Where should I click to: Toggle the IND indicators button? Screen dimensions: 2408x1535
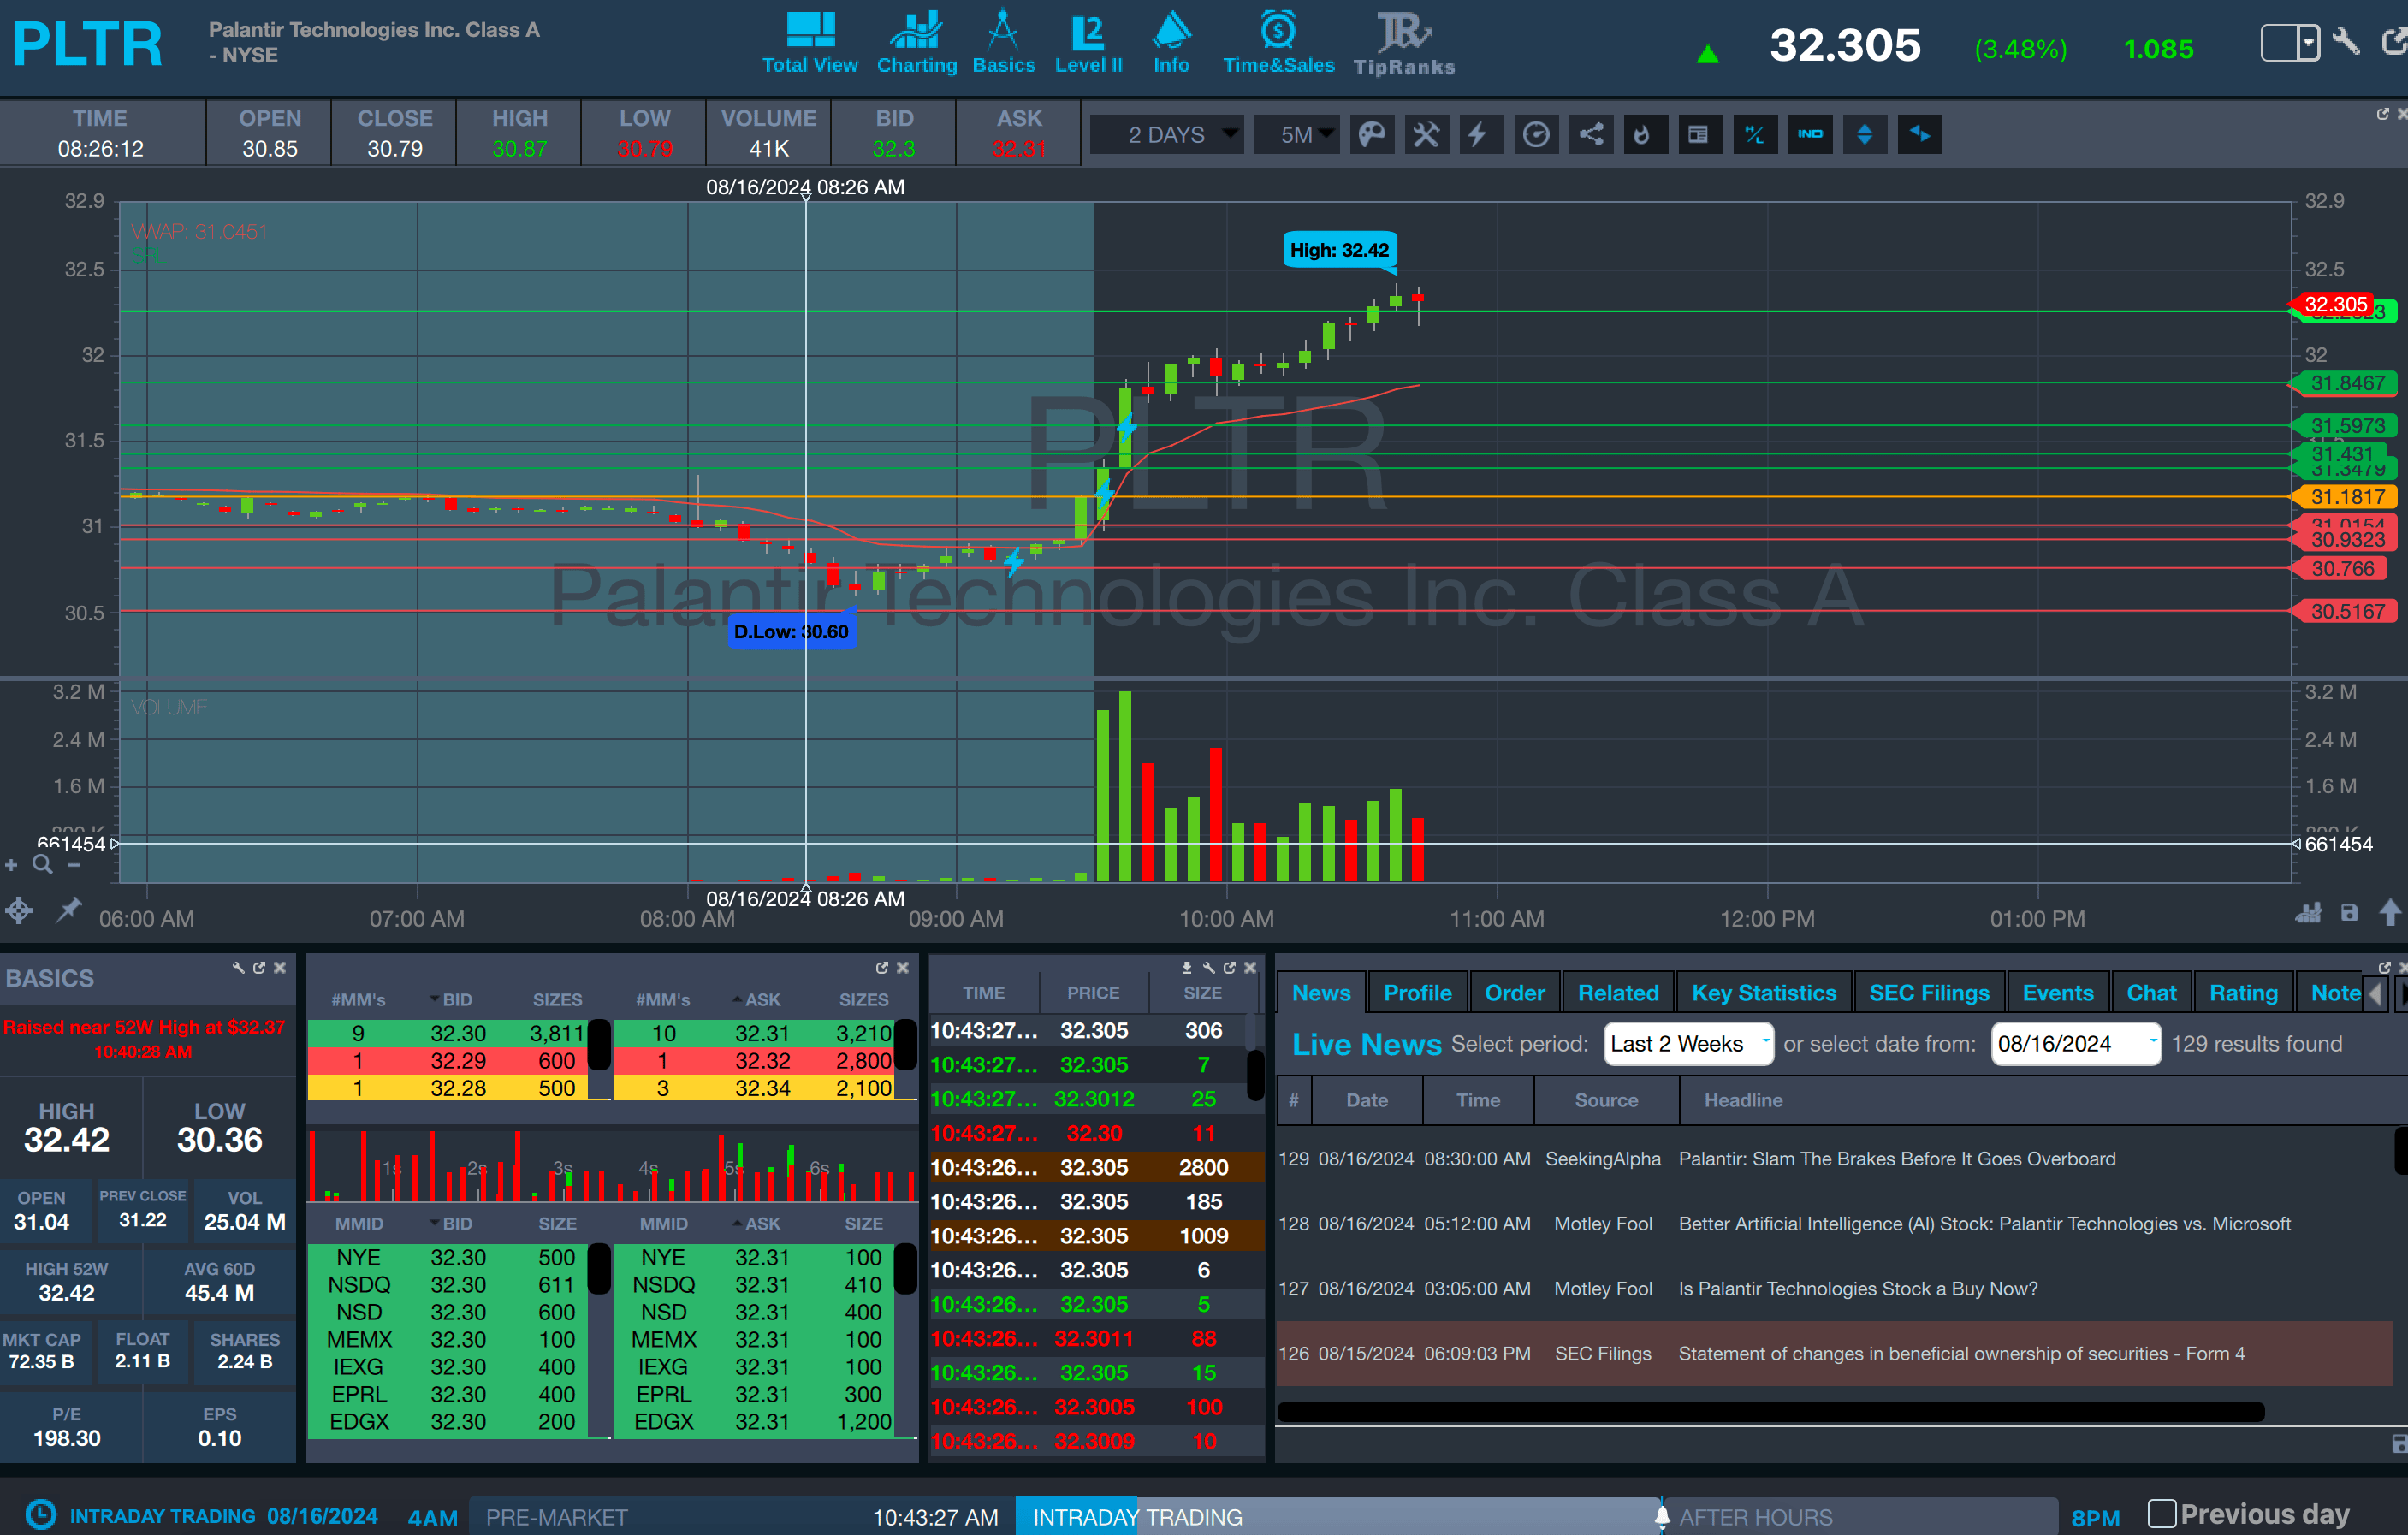tap(1809, 135)
